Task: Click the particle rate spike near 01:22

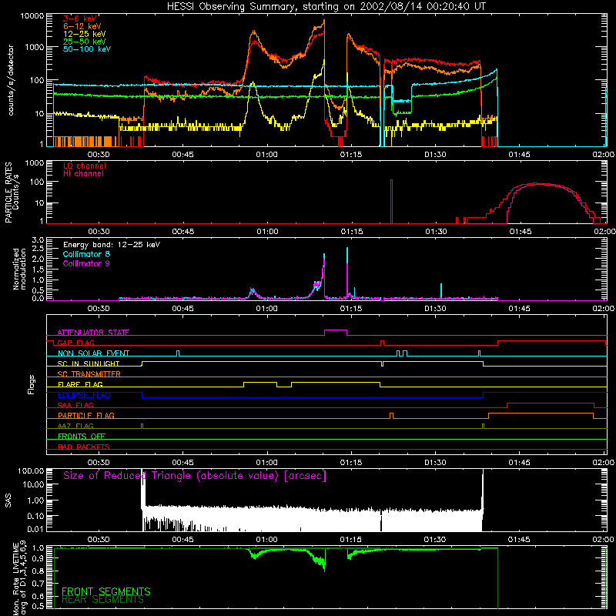Action: pyautogui.click(x=391, y=201)
